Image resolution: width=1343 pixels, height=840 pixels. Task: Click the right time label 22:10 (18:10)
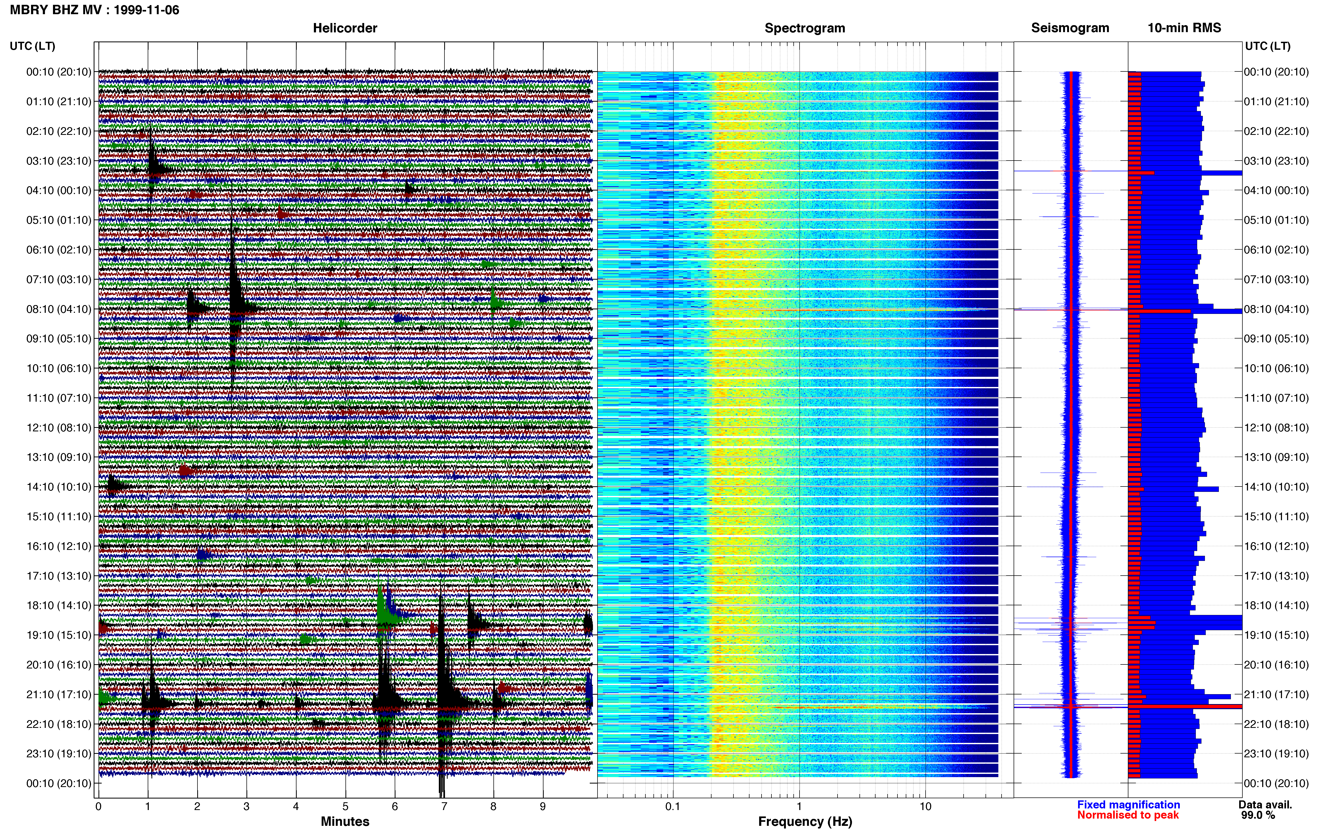click(1276, 724)
